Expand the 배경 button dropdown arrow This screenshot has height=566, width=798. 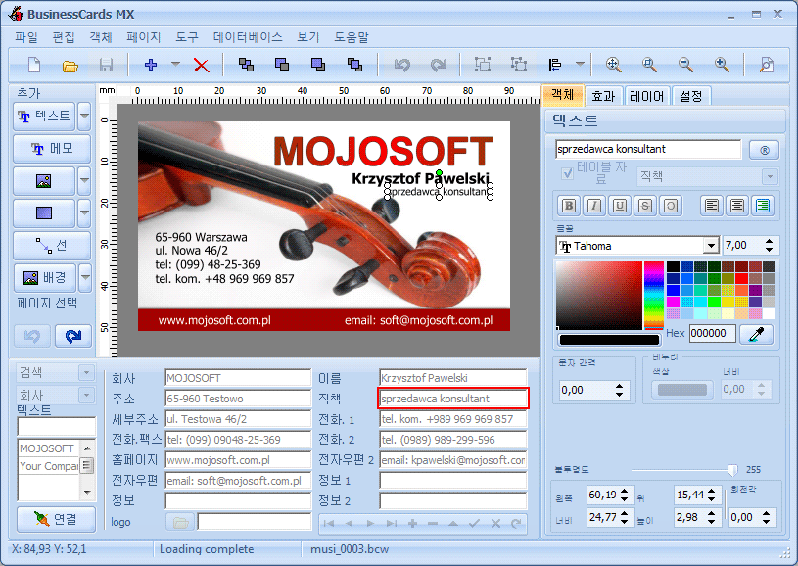click(85, 277)
